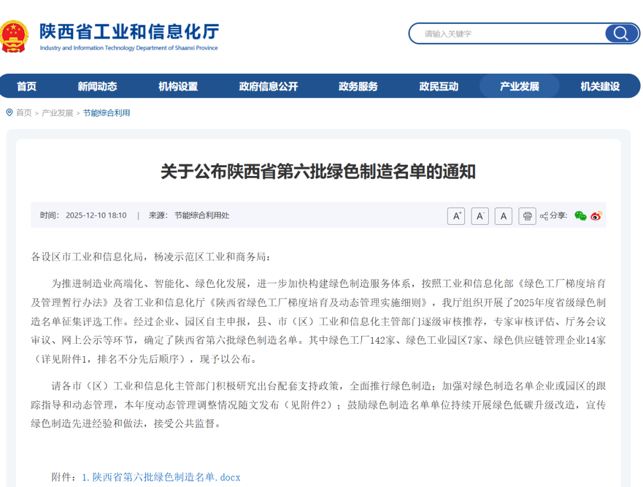Download 陕西省第六批绿色制造名单.docx attachment
643x487 pixels.
coord(161,477)
